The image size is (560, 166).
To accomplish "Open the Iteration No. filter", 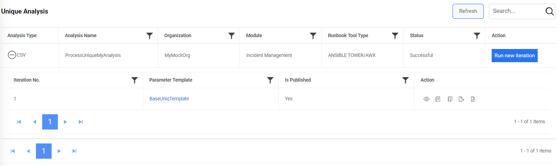I will point(134,80).
